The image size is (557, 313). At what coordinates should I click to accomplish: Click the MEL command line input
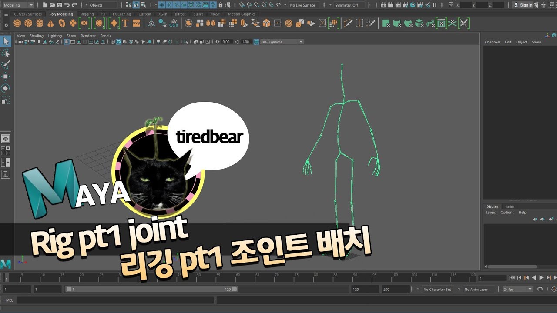click(115, 300)
